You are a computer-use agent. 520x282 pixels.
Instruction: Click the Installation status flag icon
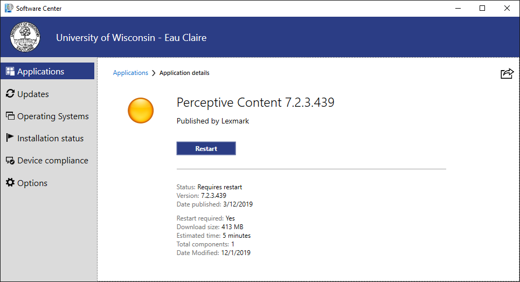(10, 138)
